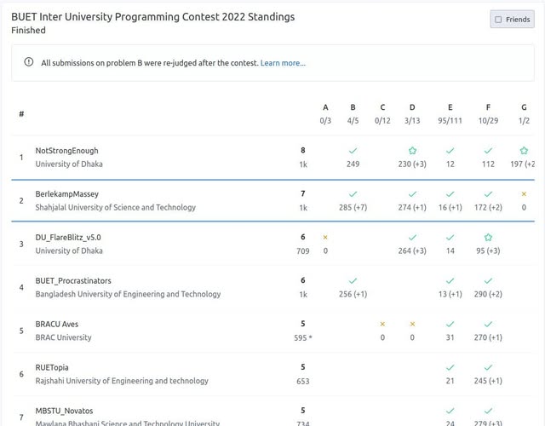Open BRACU Aves team name
This screenshot has height=426, width=545.
[57, 324]
